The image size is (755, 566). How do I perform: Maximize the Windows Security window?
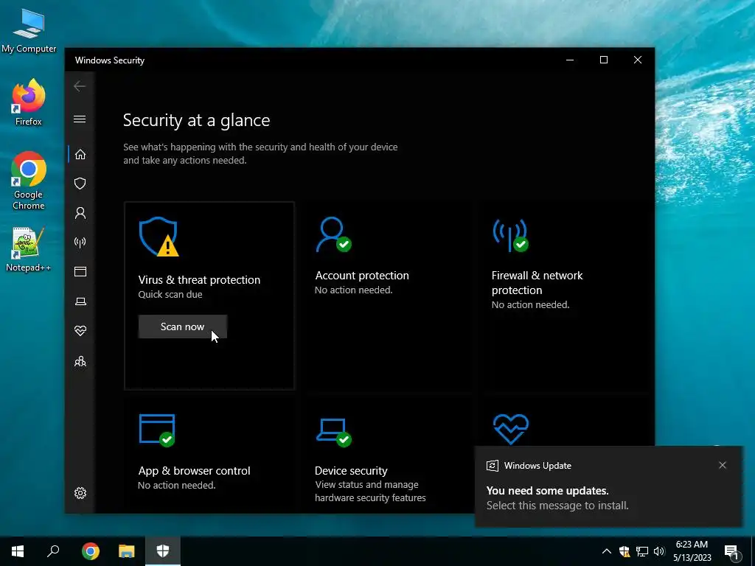pos(604,60)
